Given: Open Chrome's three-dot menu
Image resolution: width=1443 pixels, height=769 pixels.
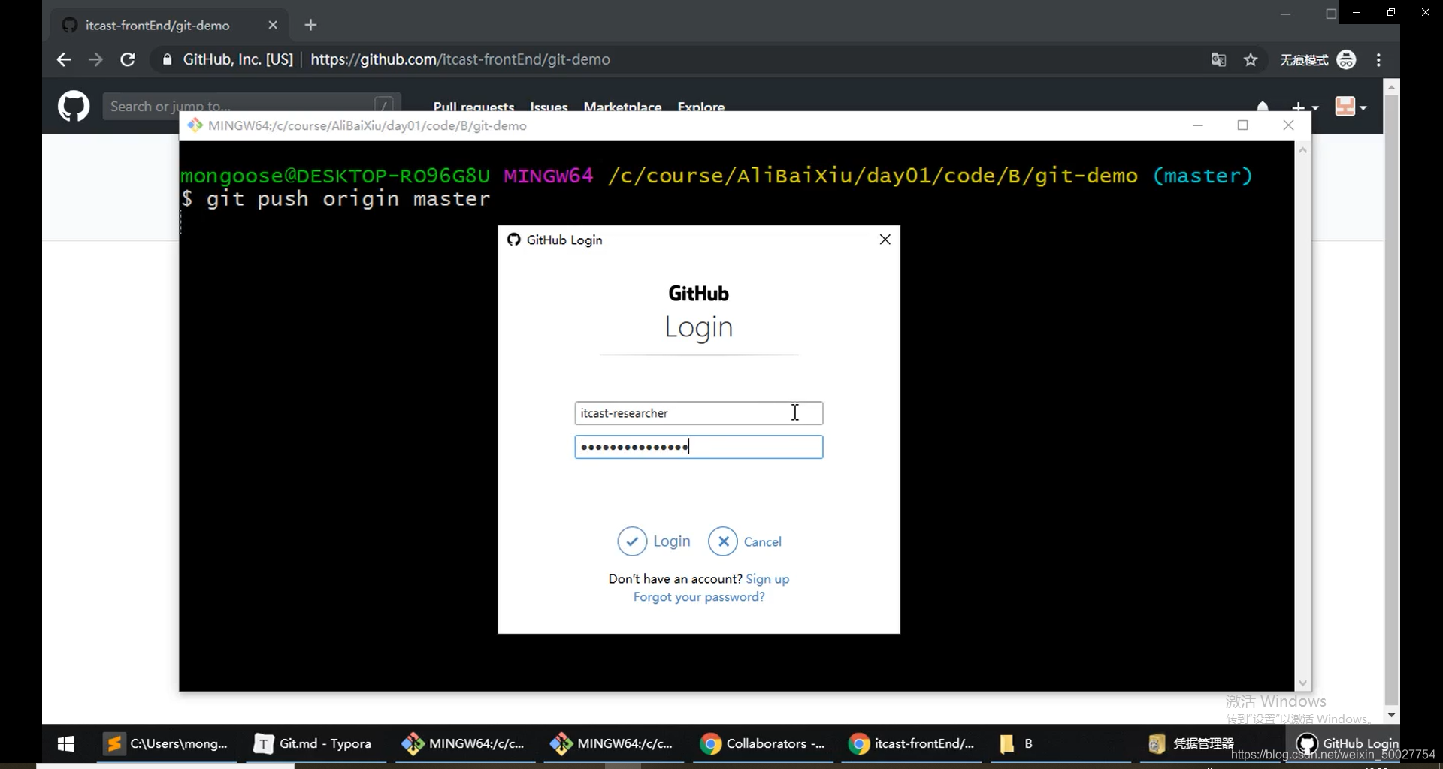Looking at the screenshot, I should [x=1379, y=59].
